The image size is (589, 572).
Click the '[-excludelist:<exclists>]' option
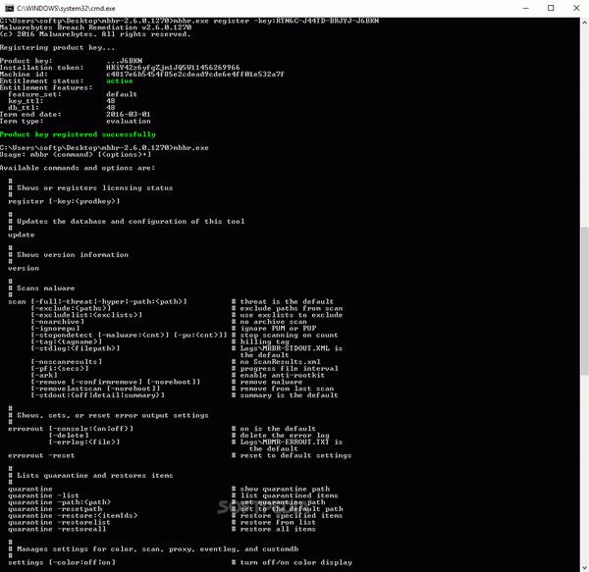pos(86,315)
